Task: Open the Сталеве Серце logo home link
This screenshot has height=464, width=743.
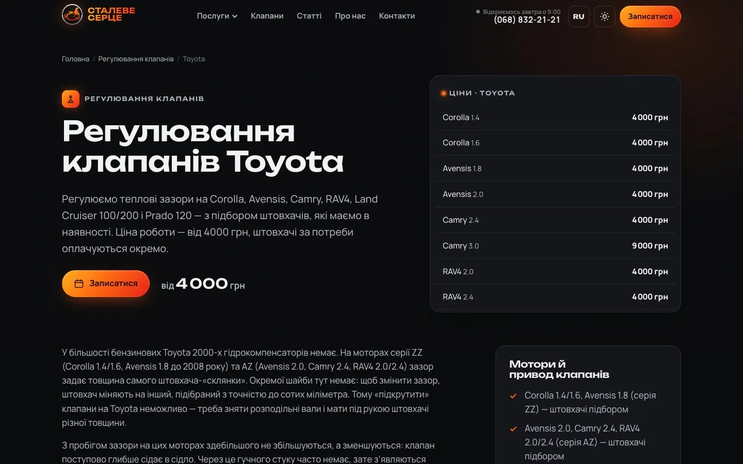Action: point(99,14)
